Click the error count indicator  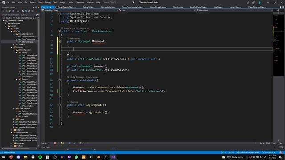tap(56, 143)
